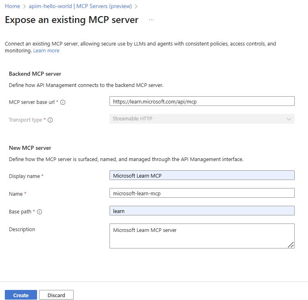The width and height of the screenshot is (308, 300).
Task: Click info icon beside Base path label
Action: tap(40, 212)
